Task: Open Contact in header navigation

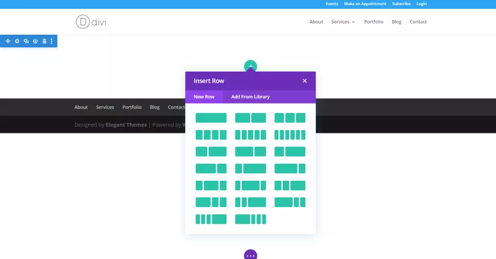Action: coord(418,22)
